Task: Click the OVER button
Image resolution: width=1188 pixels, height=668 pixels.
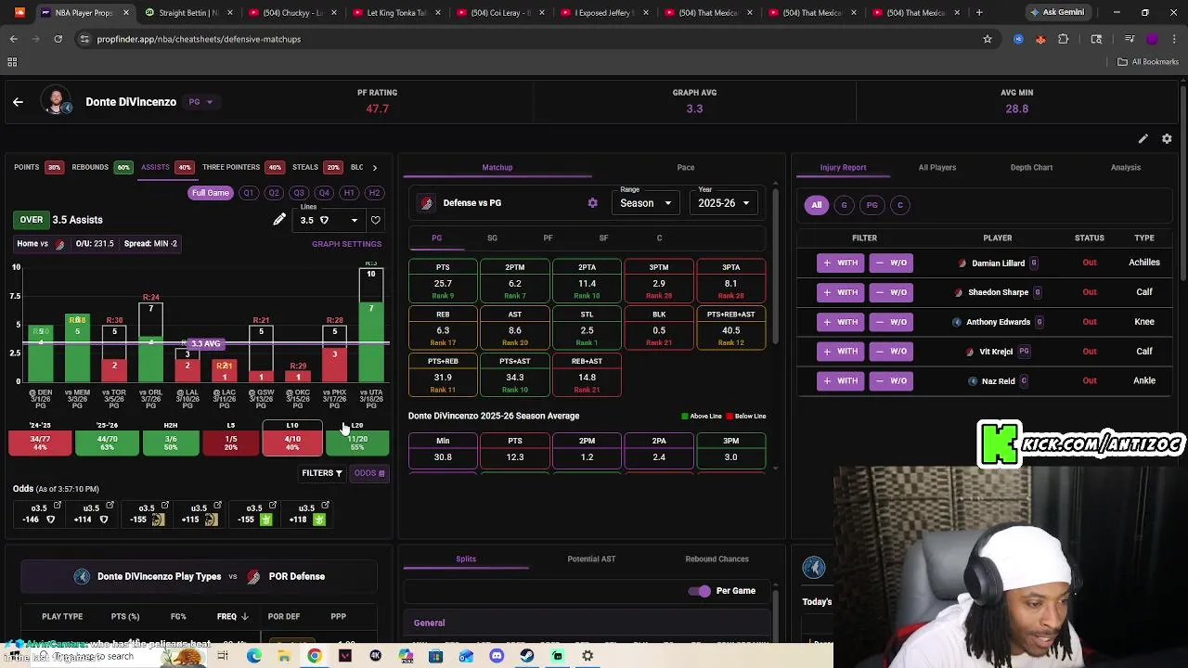Action: coord(31,220)
